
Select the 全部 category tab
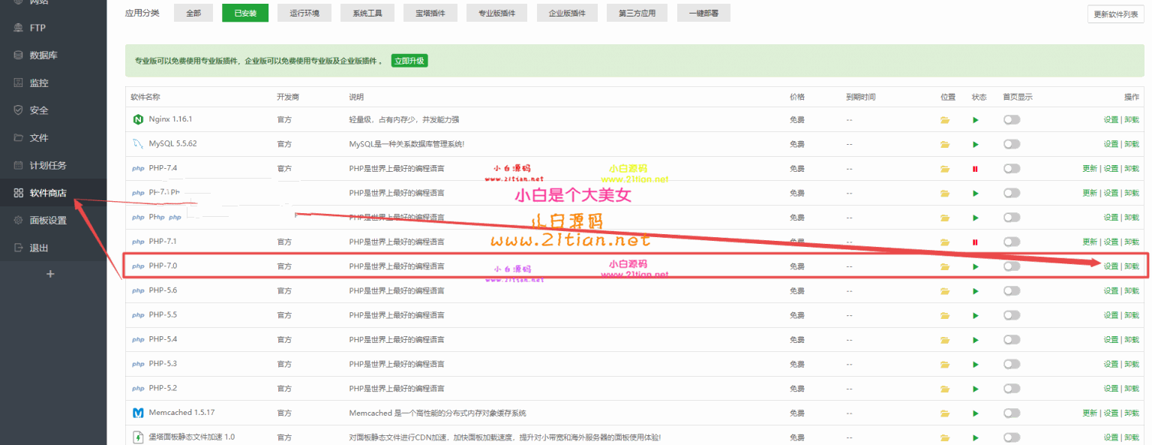pos(193,13)
